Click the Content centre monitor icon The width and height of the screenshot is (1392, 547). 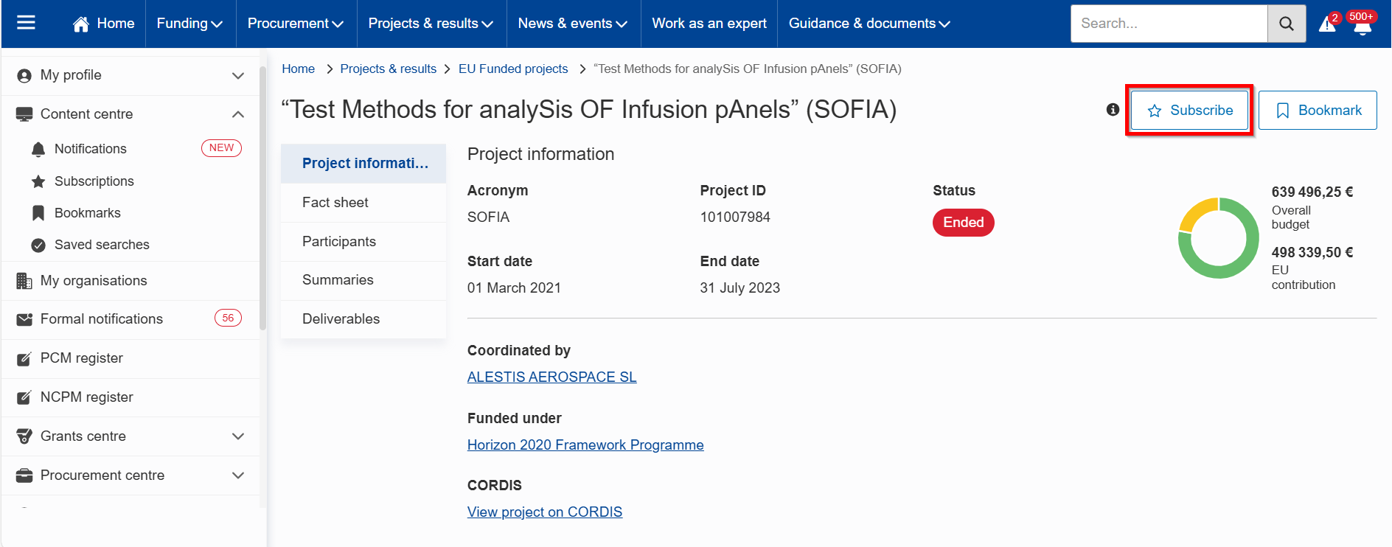pos(24,114)
